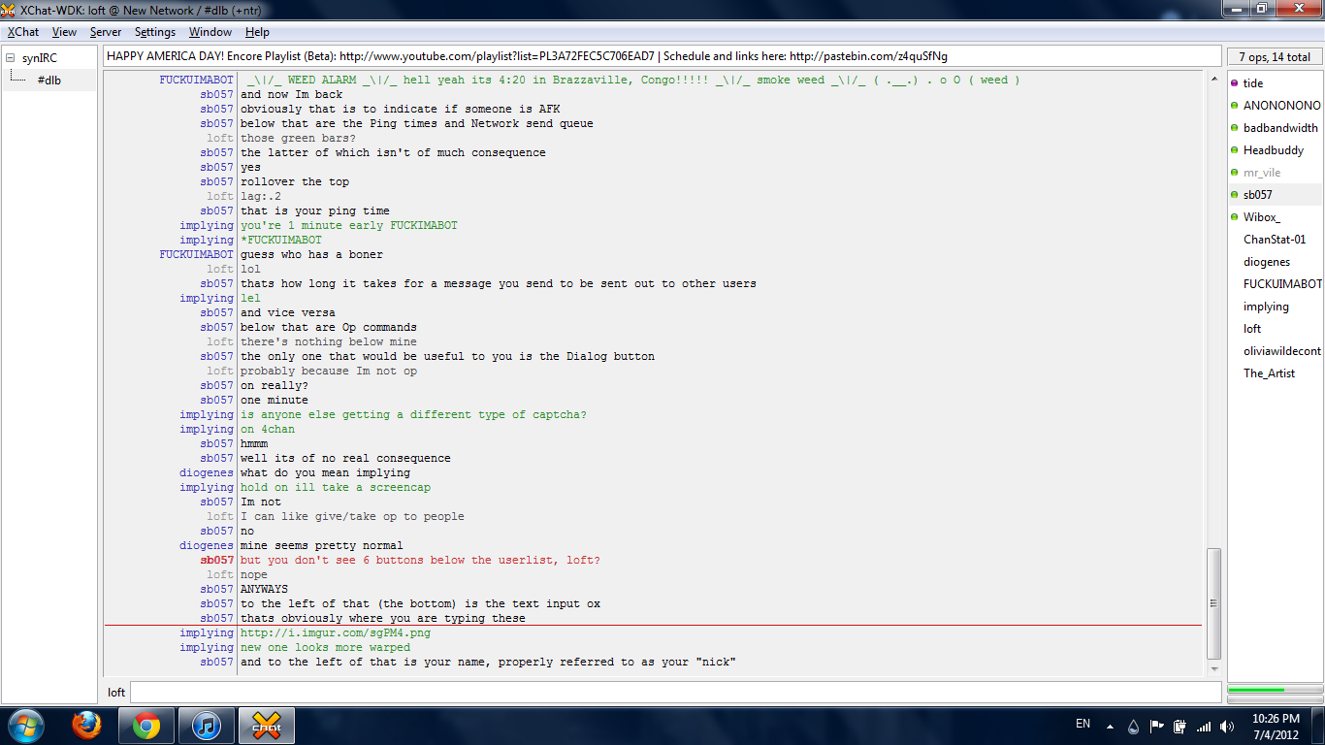The height and width of the screenshot is (745, 1325).
Task: Select the #dlb channel in tree
Action: pos(49,81)
